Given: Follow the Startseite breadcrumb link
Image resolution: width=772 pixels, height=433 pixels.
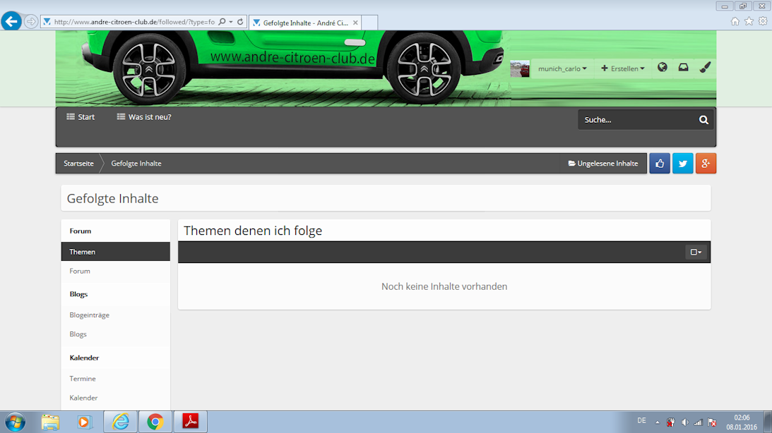Looking at the screenshot, I should [79, 164].
